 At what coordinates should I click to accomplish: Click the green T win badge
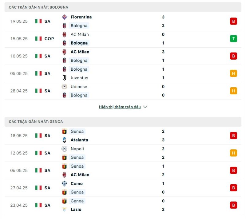click(233, 39)
